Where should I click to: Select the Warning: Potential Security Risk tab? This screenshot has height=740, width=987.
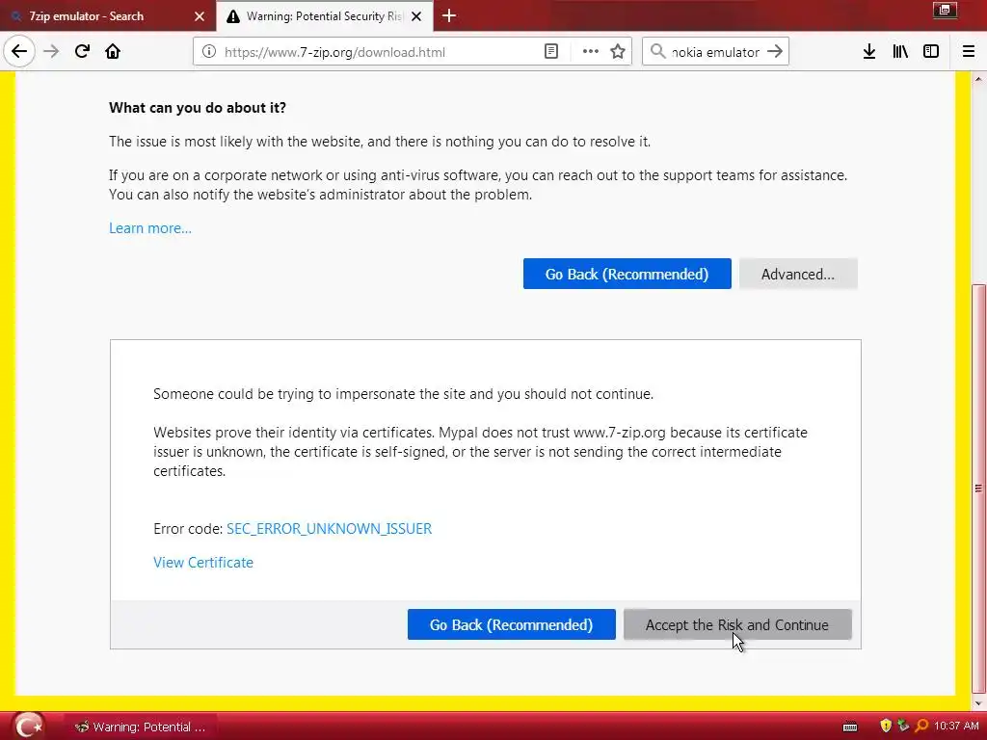[x=325, y=16]
